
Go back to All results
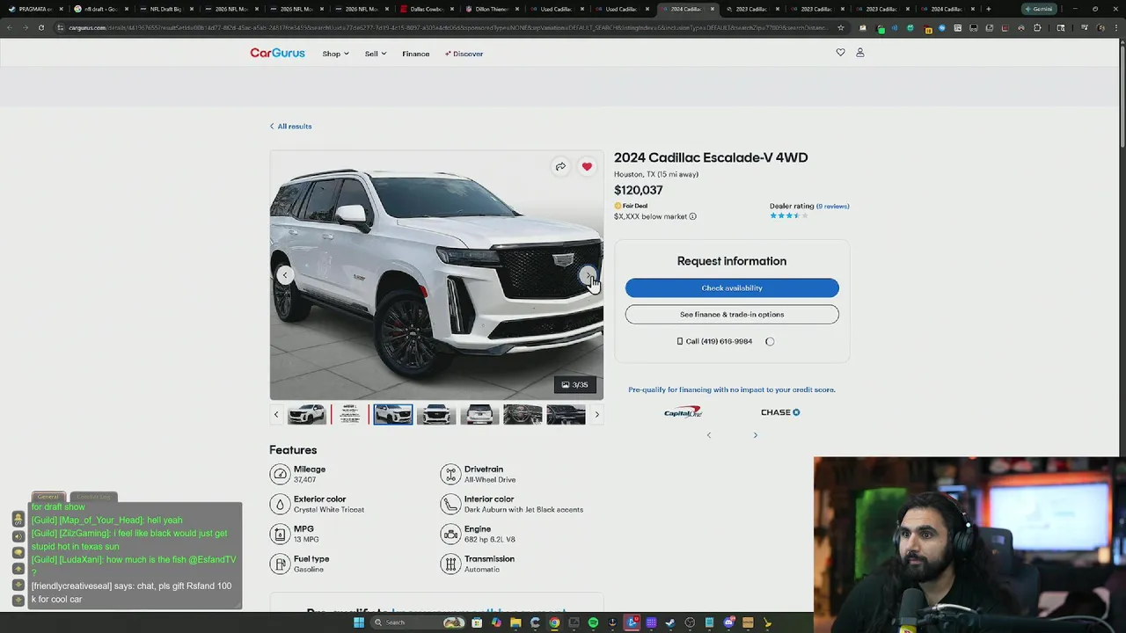click(x=290, y=126)
